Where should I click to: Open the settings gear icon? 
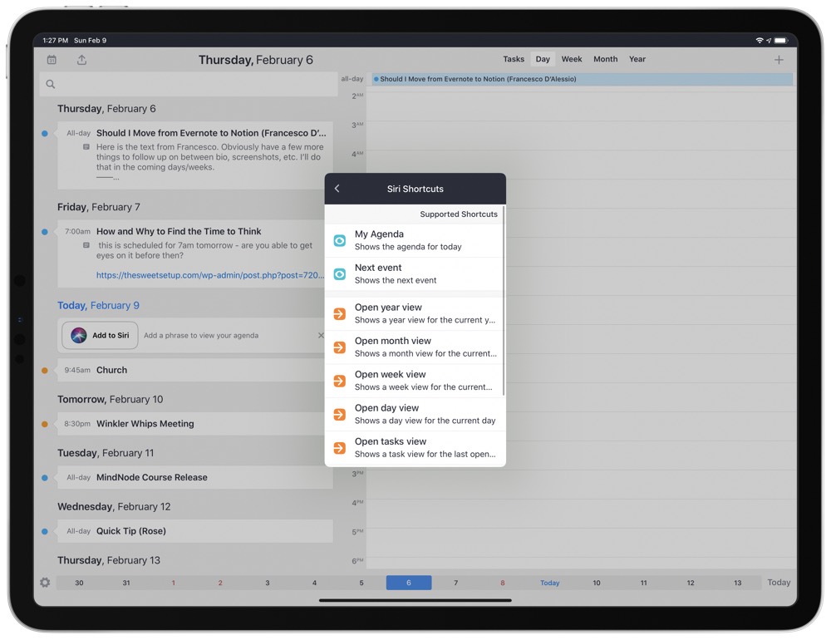pyautogui.click(x=45, y=582)
